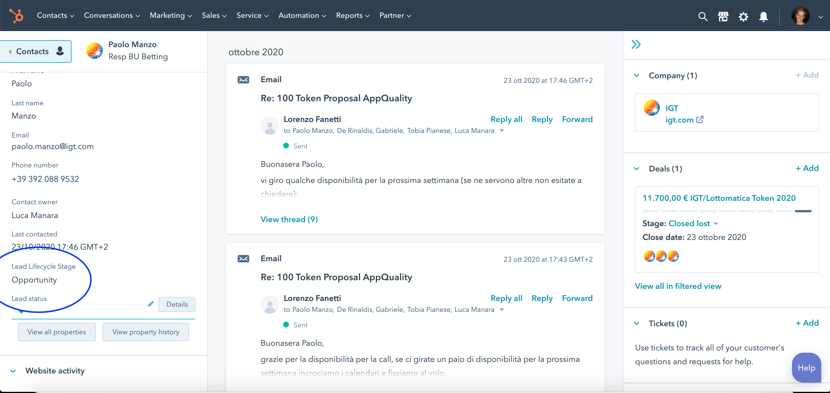
Task: Open View thread (9) link
Action: pyautogui.click(x=289, y=219)
